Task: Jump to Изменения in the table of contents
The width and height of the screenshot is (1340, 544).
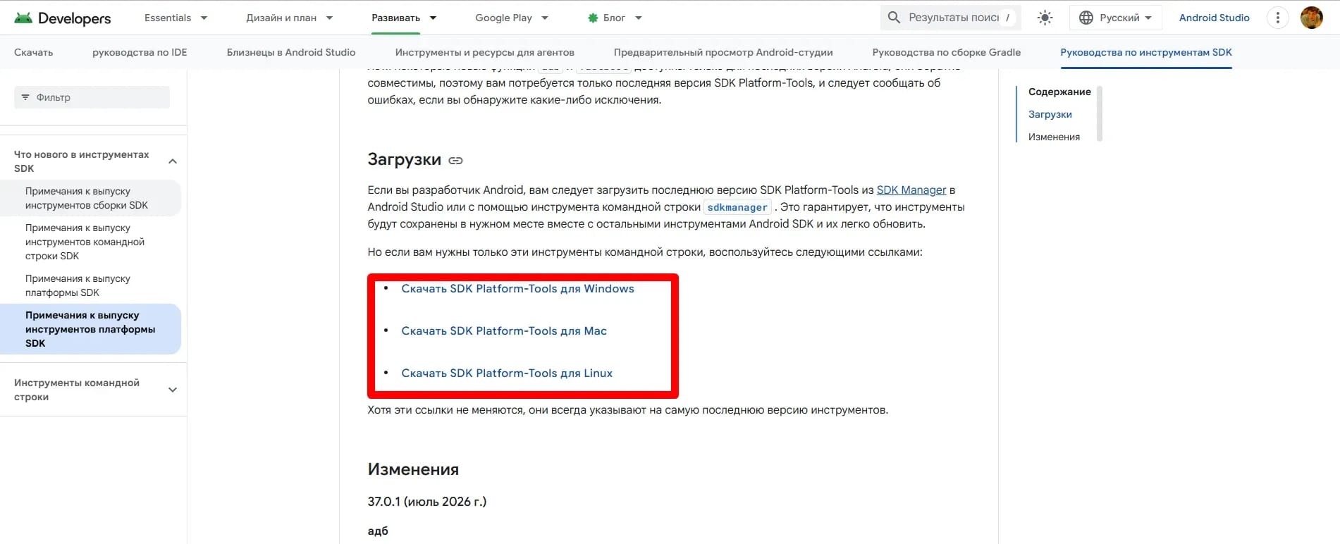Action: (1054, 137)
